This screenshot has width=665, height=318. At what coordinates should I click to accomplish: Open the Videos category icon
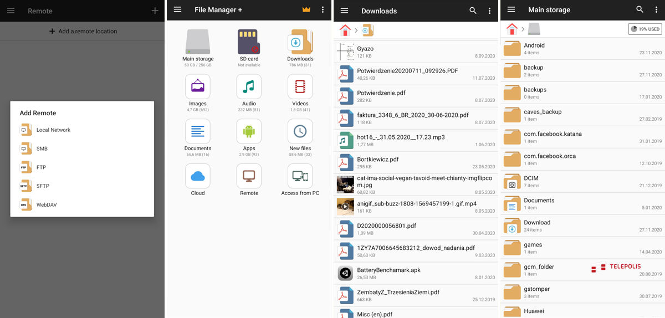[x=300, y=86]
